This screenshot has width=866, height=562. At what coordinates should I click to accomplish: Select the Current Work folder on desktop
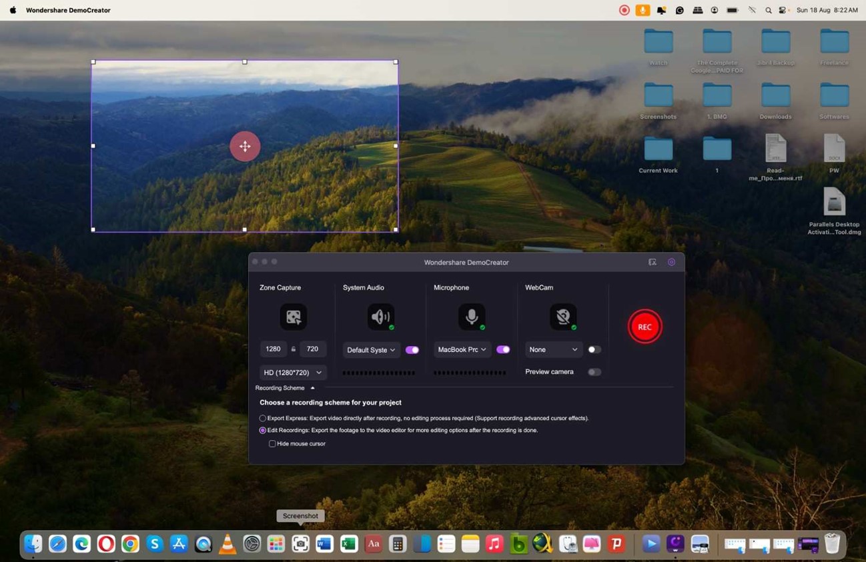659,155
